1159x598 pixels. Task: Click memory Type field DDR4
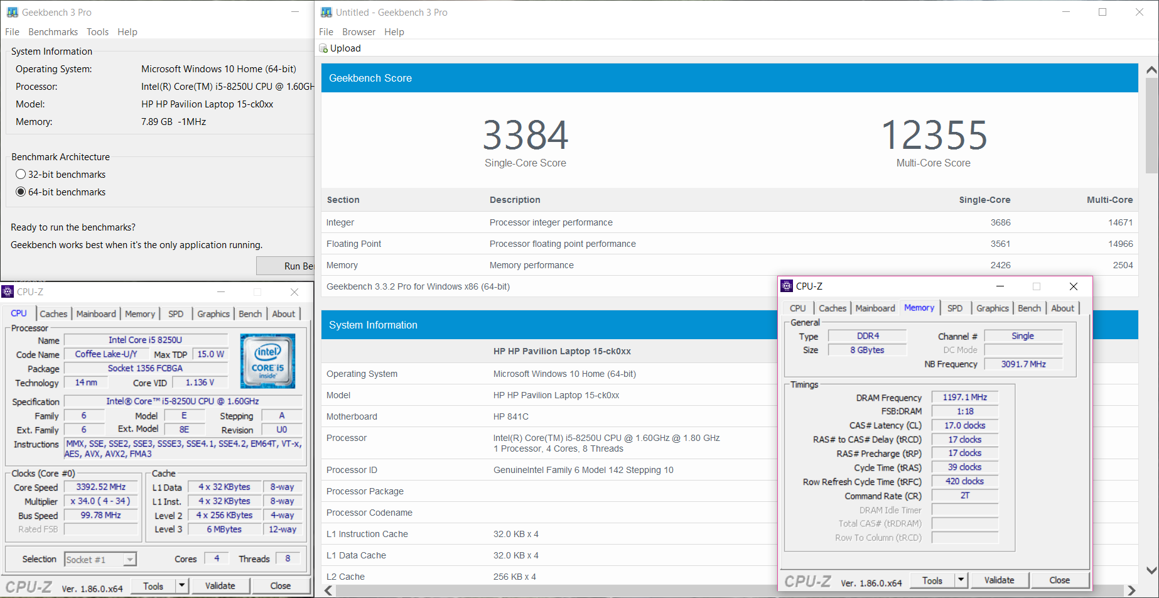coord(868,336)
